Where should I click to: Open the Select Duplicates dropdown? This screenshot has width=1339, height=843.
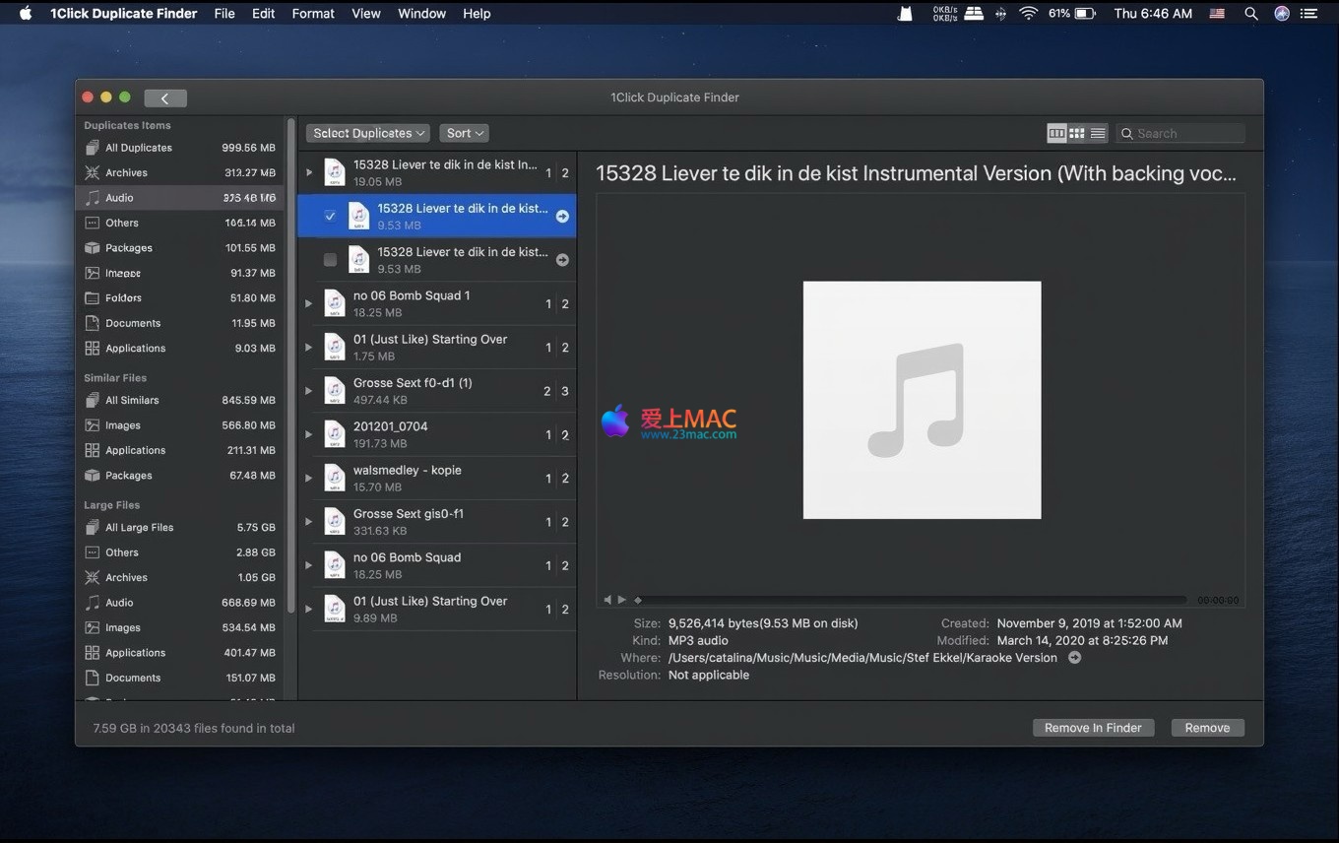click(x=369, y=133)
